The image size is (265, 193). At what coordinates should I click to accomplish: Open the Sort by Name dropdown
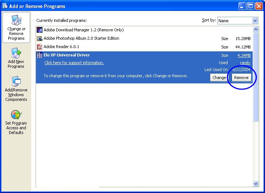(238, 21)
